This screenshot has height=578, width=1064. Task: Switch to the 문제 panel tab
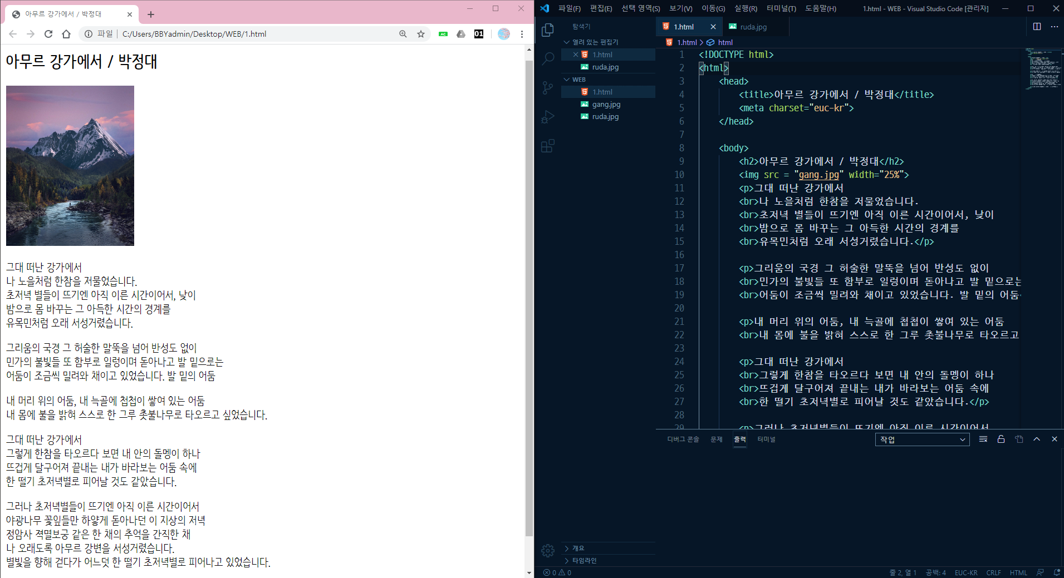point(717,439)
